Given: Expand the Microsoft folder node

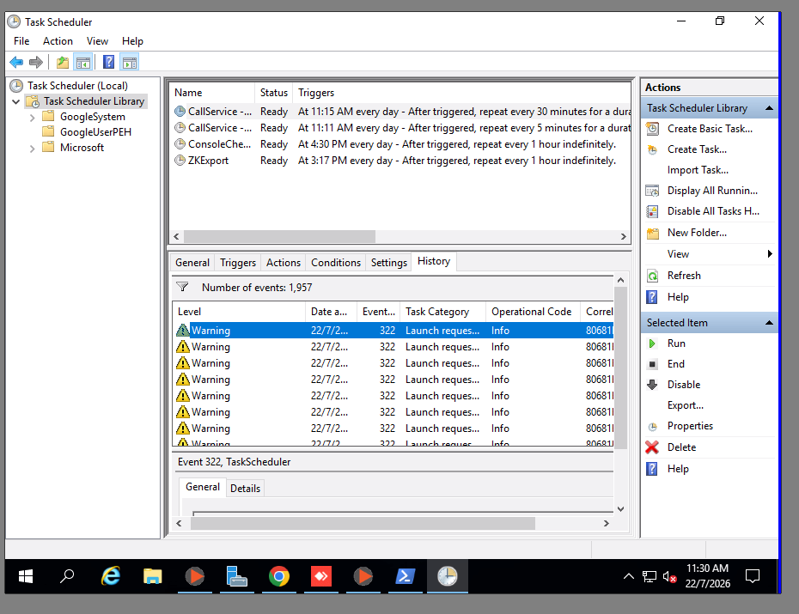Looking at the screenshot, I should point(32,149).
